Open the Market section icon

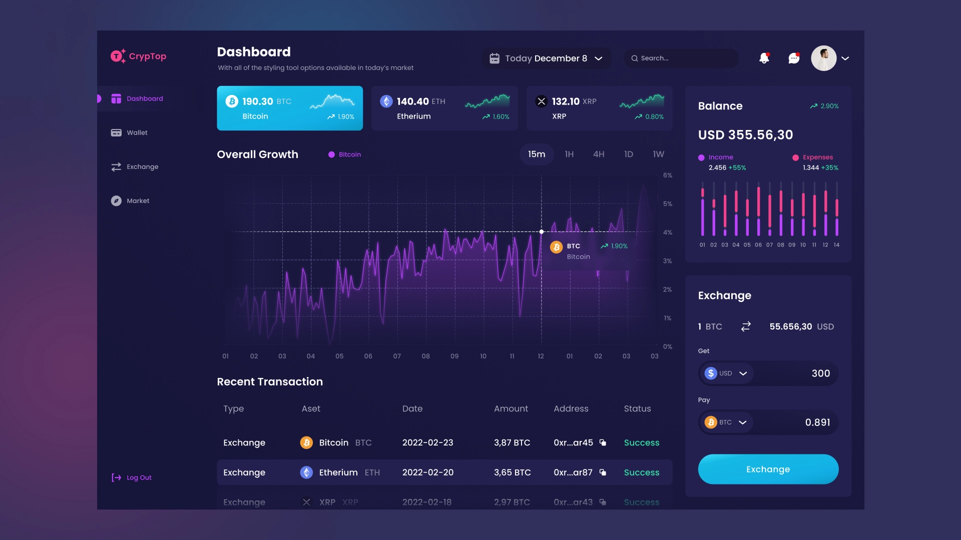click(117, 200)
